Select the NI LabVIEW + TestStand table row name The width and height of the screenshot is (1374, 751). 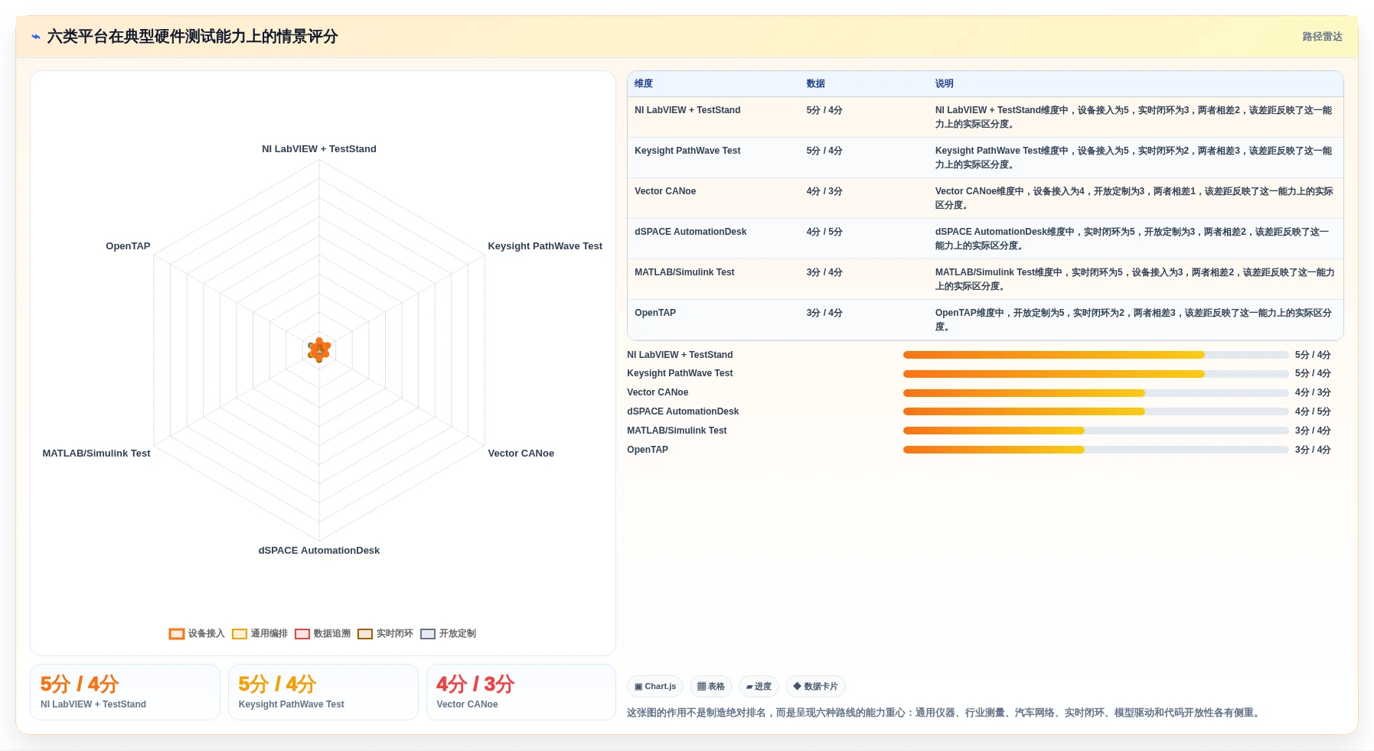687,110
